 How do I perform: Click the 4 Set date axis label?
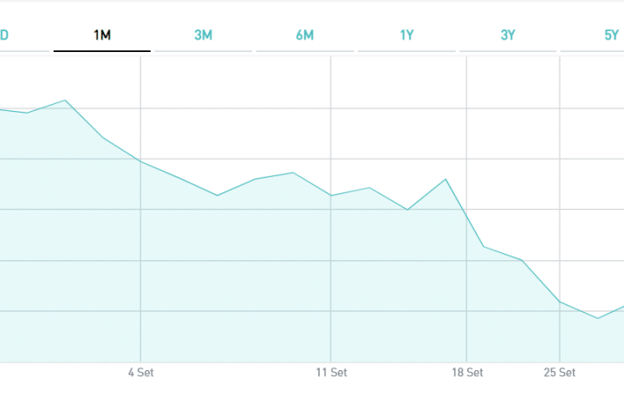click(140, 373)
